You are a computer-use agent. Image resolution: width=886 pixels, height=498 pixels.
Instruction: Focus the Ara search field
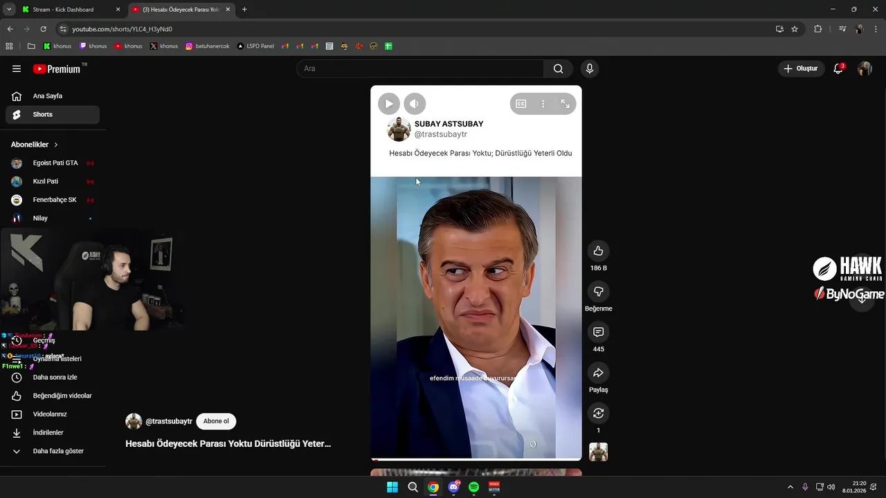pos(420,68)
